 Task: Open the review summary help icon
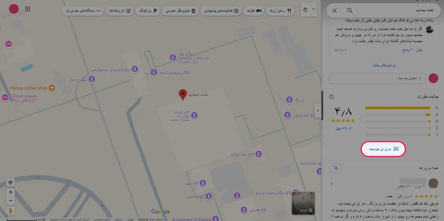pyautogui.click(x=331, y=97)
